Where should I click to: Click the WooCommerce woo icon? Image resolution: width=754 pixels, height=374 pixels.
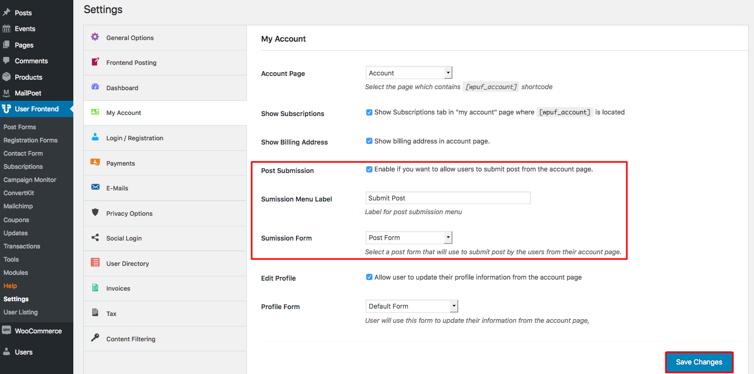(6, 330)
